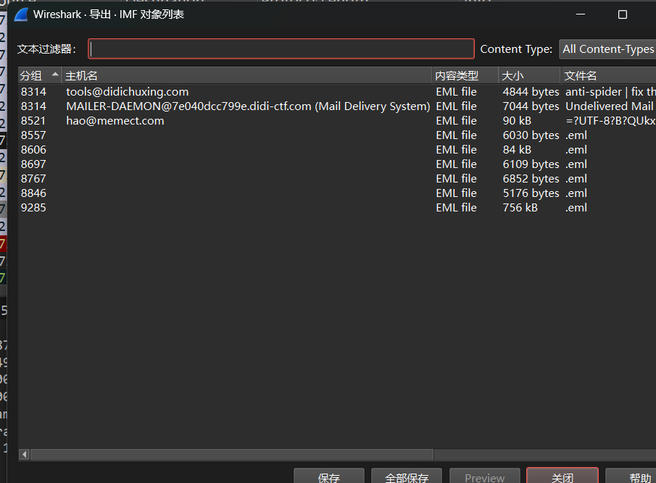Sort by the 文件名 column header
This screenshot has height=483, width=656.
(608, 75)
